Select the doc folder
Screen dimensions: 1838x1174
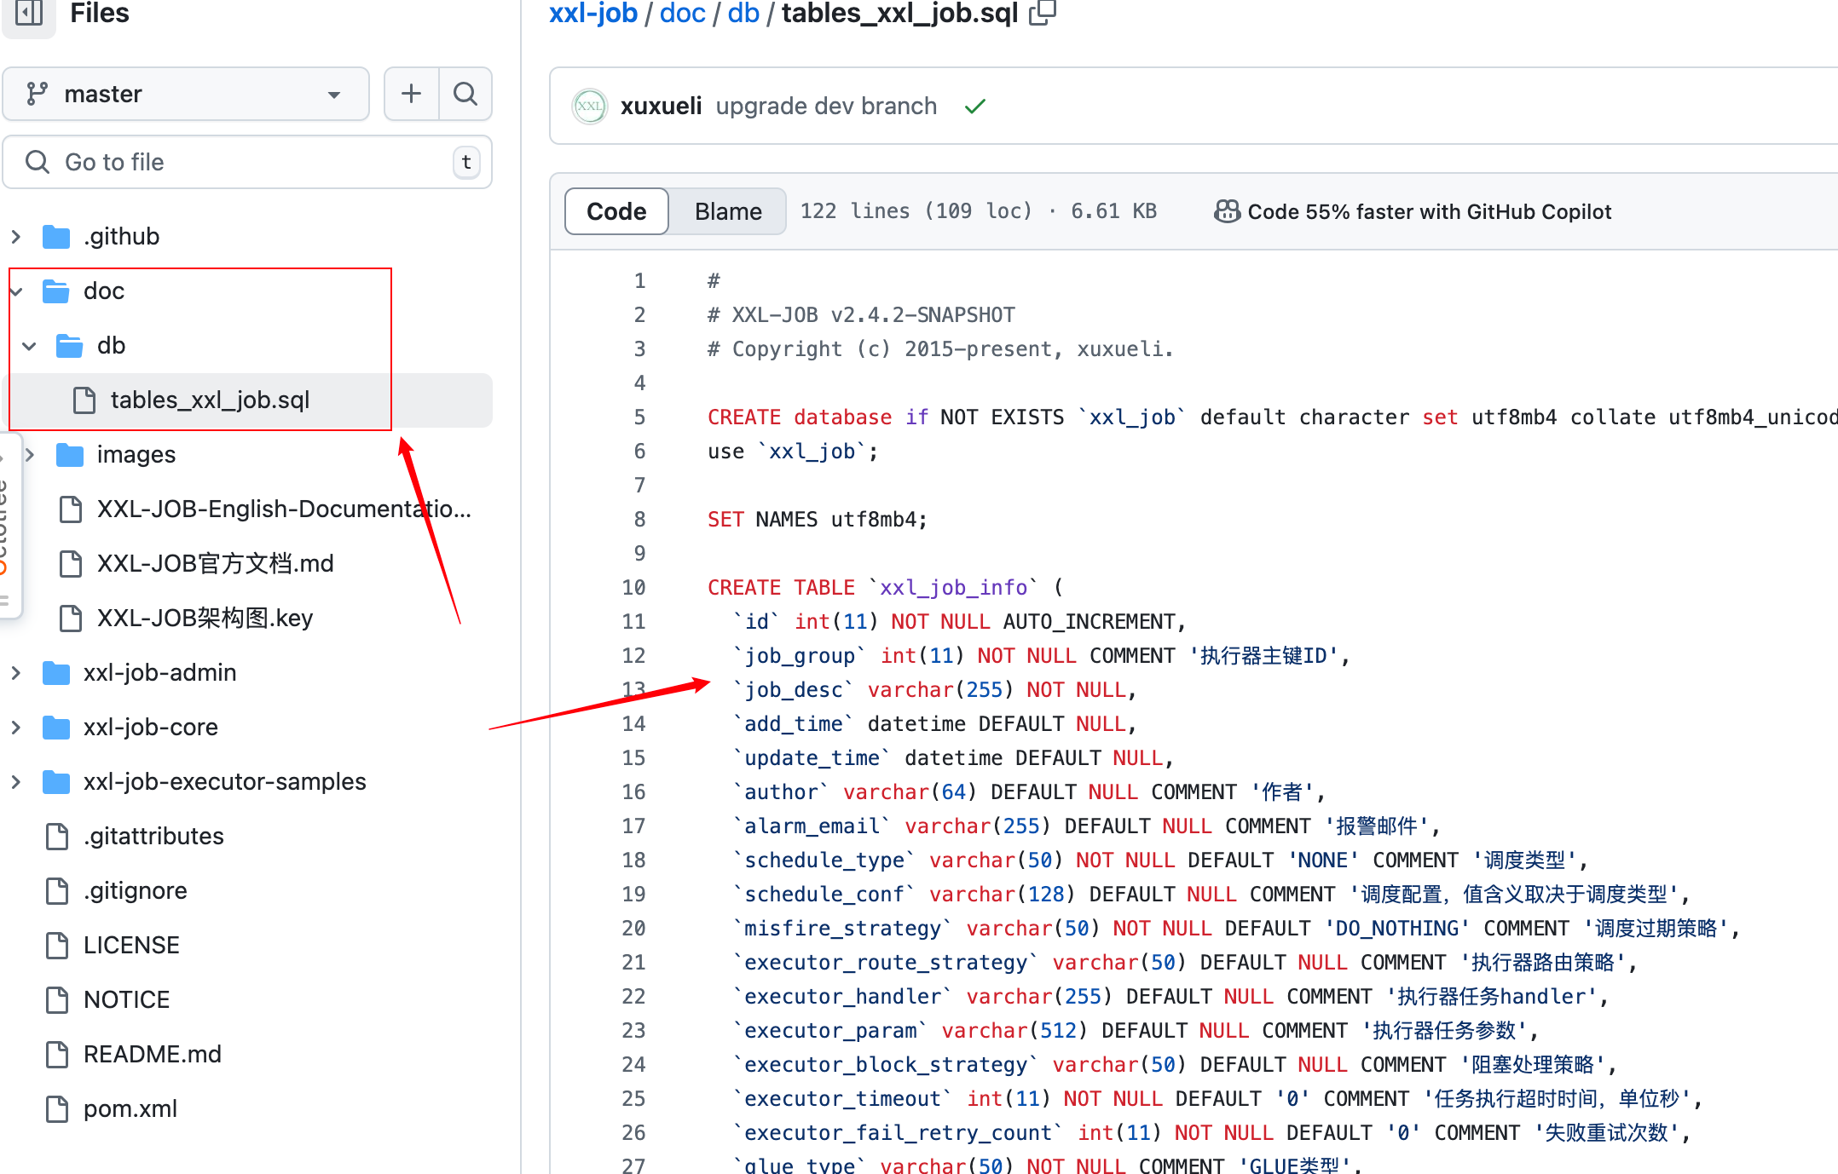[104, 291]
